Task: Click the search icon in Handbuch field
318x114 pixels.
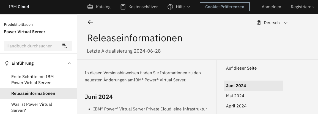Action: [x=64, y=46]
